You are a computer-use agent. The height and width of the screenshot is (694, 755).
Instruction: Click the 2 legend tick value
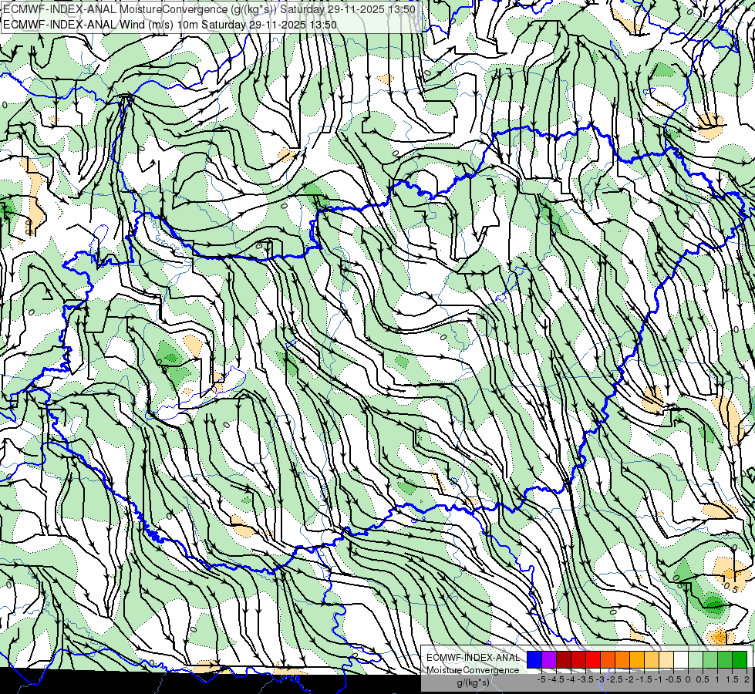[747, 679]
